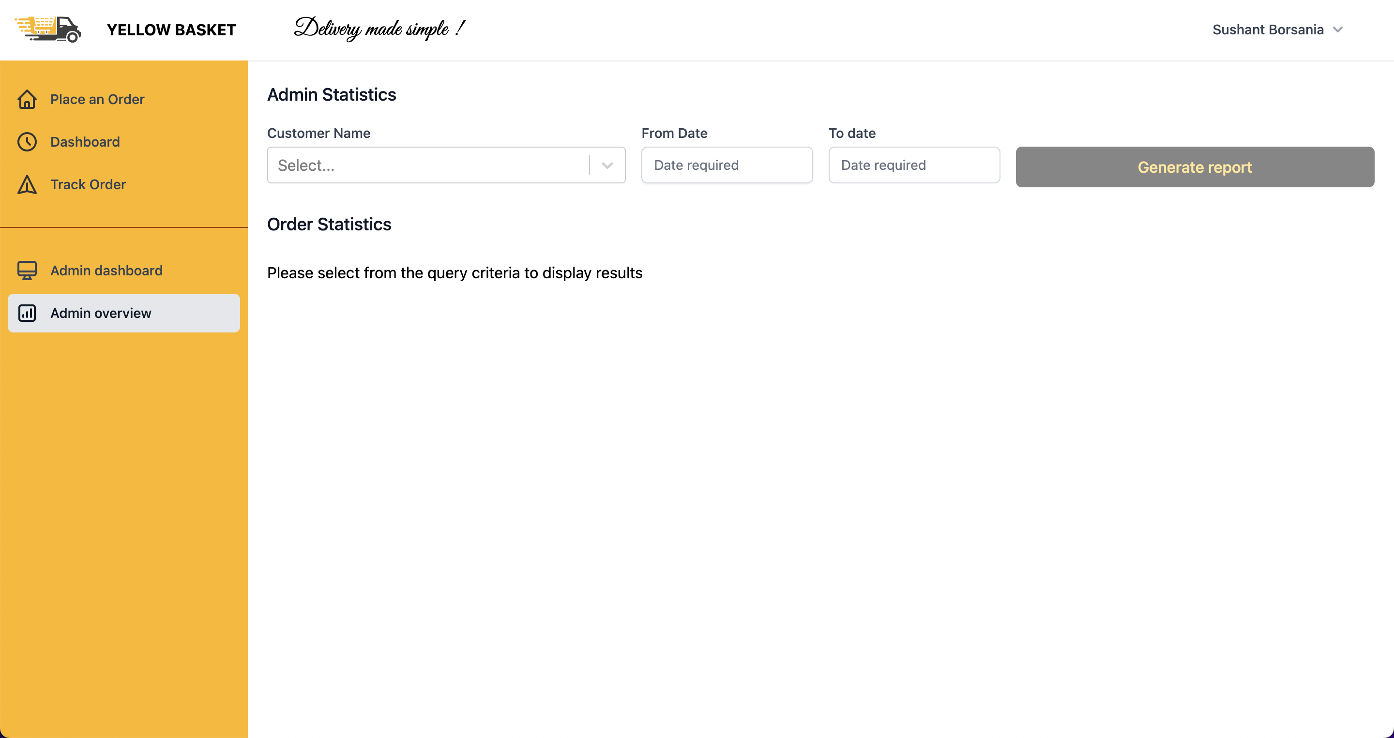Viewport: 1394px width, 738px height.
Task: Click the home icon beside Place an Order
Action: pyautogui.click(x=27, y=99)
